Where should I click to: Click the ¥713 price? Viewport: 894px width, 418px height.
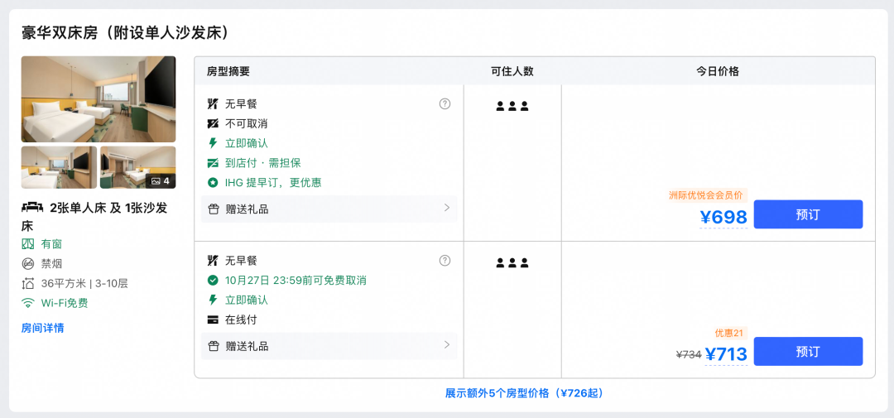point(726,354)
